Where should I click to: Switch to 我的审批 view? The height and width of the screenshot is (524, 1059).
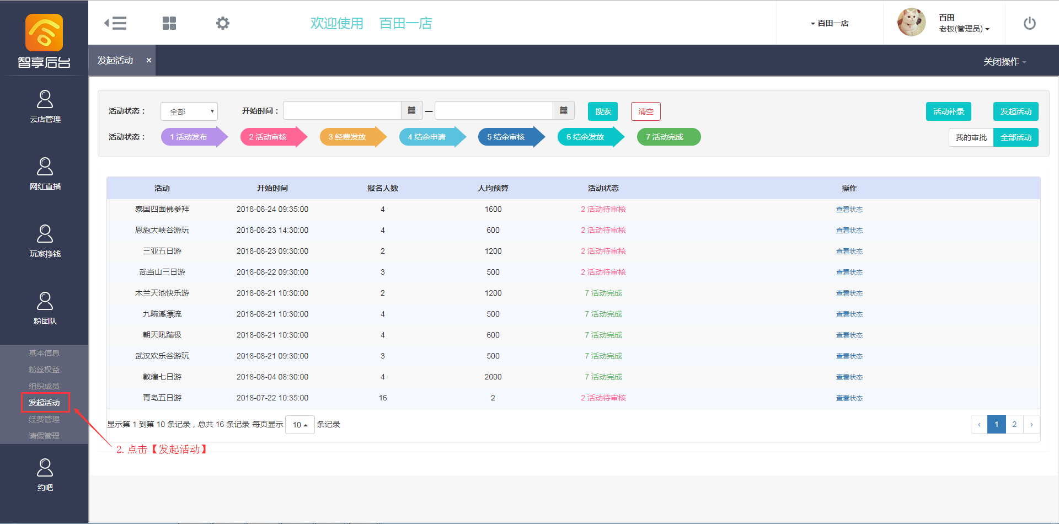[971, 137]
